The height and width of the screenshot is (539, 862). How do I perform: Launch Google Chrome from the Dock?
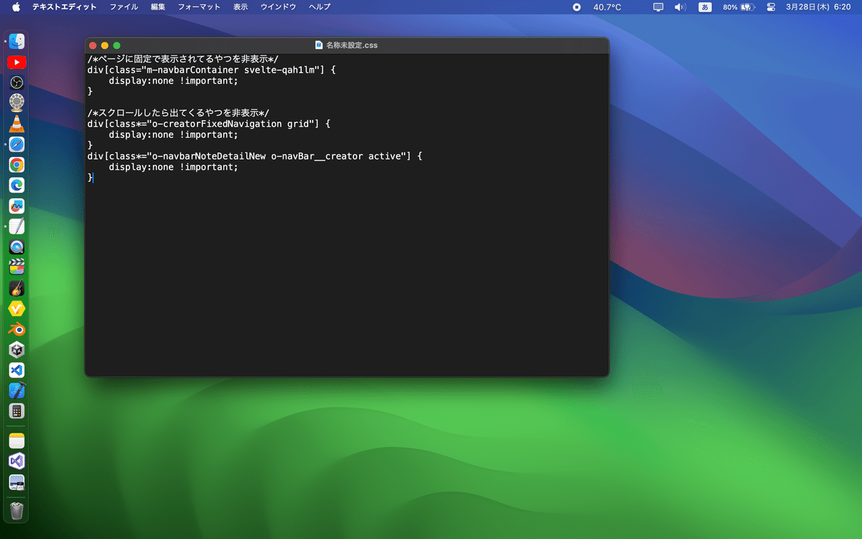tap(17, 165)
